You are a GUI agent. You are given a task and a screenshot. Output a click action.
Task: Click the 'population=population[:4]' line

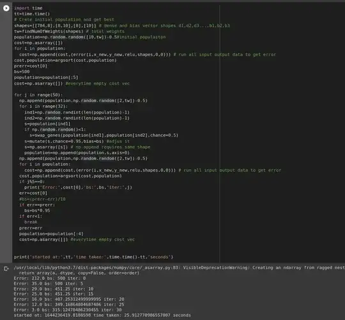pyautogui.click(x=51, y=234)
